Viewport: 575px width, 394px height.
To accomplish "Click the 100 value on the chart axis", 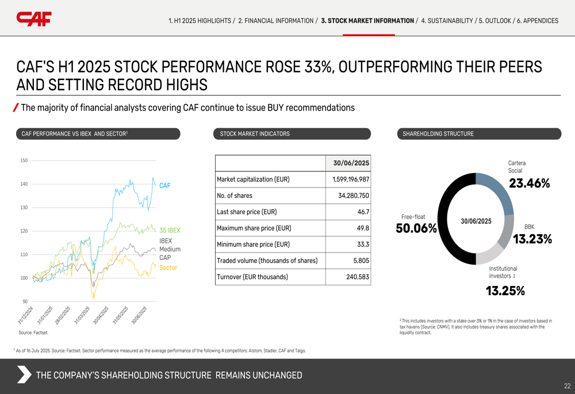I will point(24,278).
